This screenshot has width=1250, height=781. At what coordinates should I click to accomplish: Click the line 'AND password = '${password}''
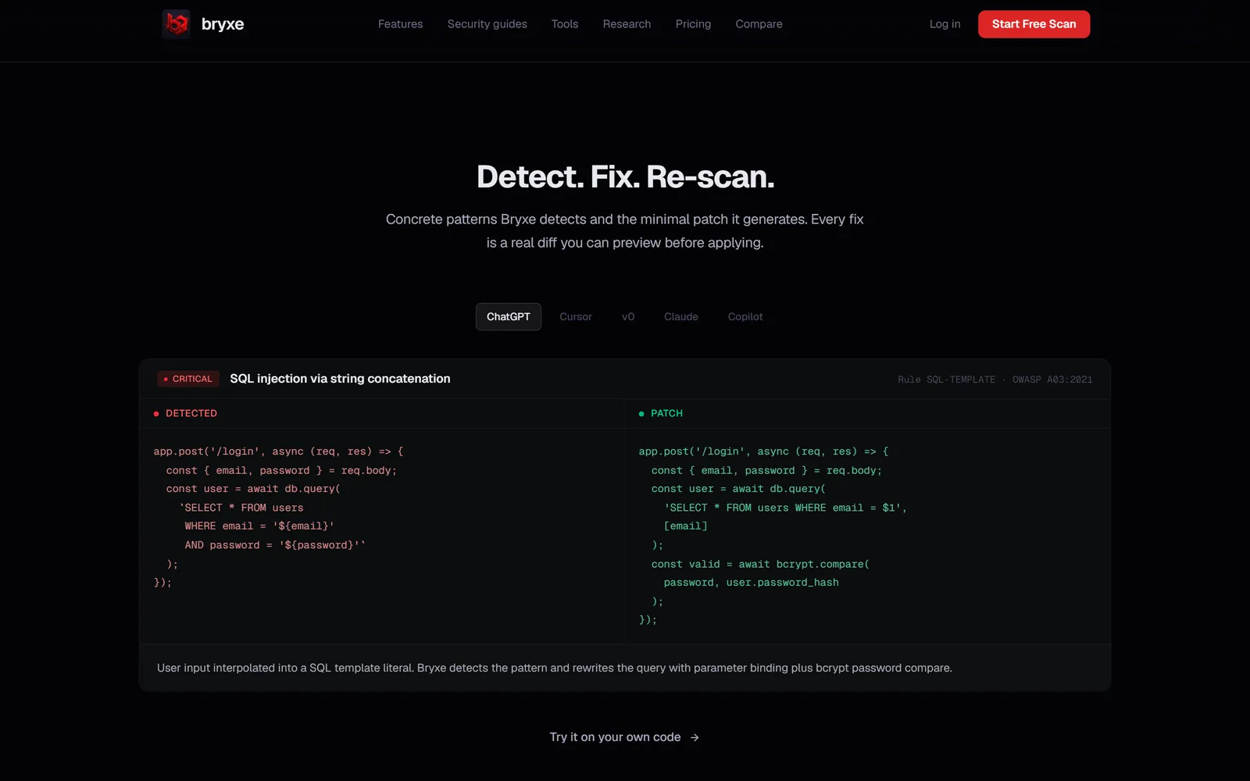click(275, 545)
